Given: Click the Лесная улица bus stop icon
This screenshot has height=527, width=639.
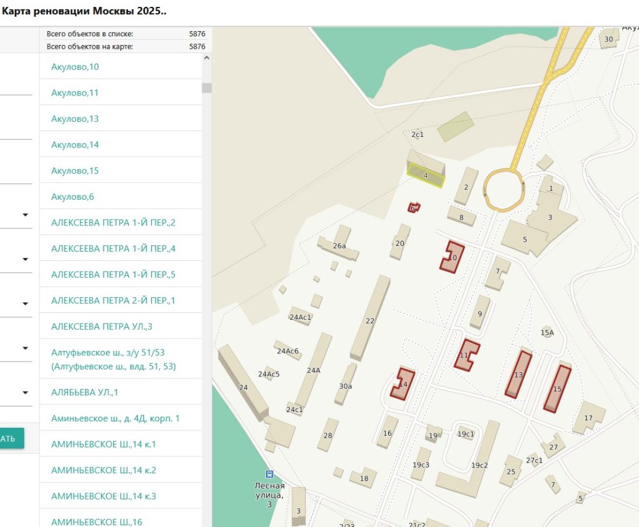Looking at the screenshot, I should pyautogui.click(x=270, y=474).
